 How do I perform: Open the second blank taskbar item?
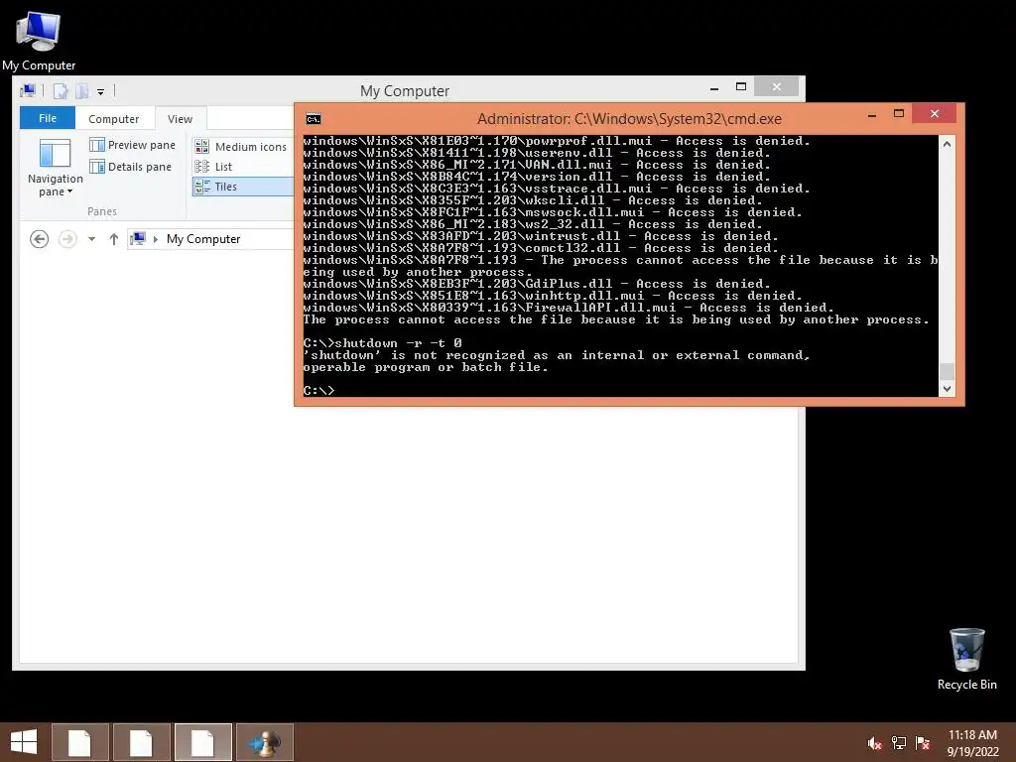tap(141, 742)
